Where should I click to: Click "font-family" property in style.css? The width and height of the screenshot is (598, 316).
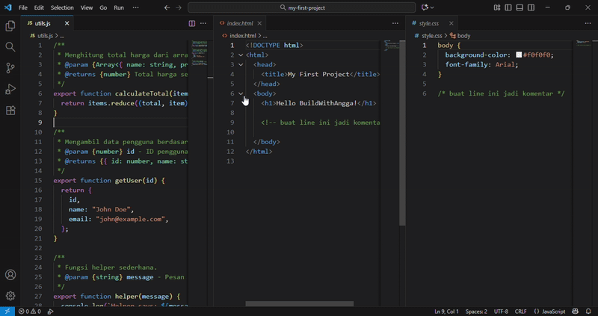point(466,64)
